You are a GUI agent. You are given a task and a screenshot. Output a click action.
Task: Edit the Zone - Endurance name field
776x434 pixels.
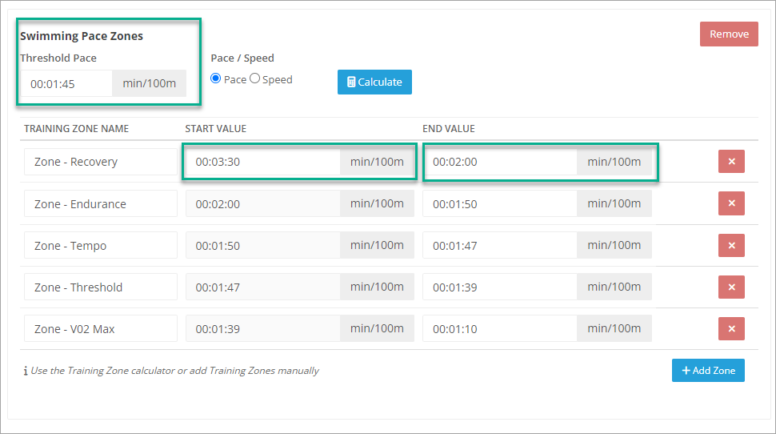tap(100, 203)
